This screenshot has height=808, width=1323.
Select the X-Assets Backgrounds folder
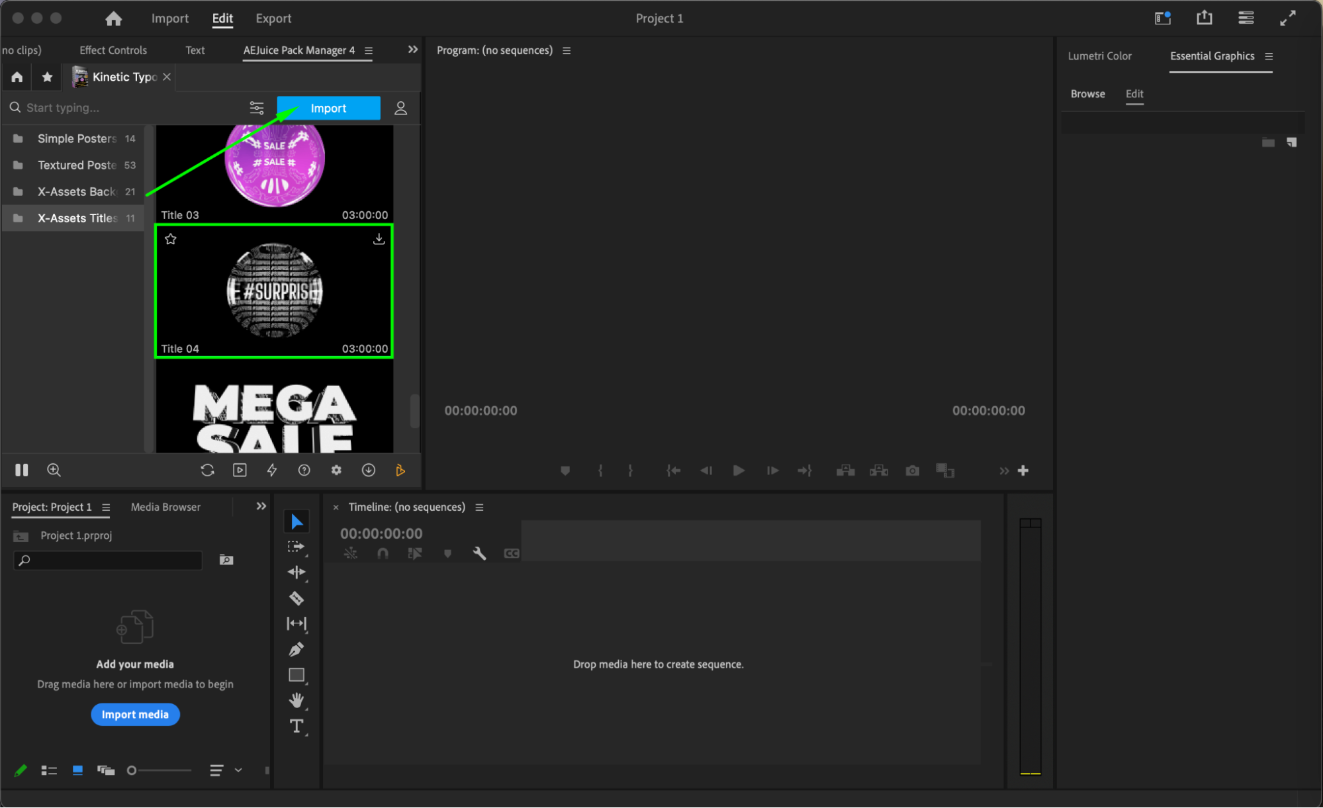76,191
